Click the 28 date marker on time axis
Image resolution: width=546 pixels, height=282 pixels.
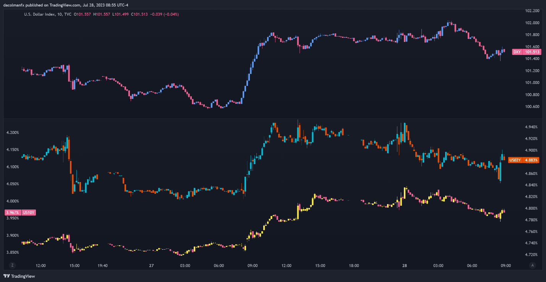(x=404, y=266)
